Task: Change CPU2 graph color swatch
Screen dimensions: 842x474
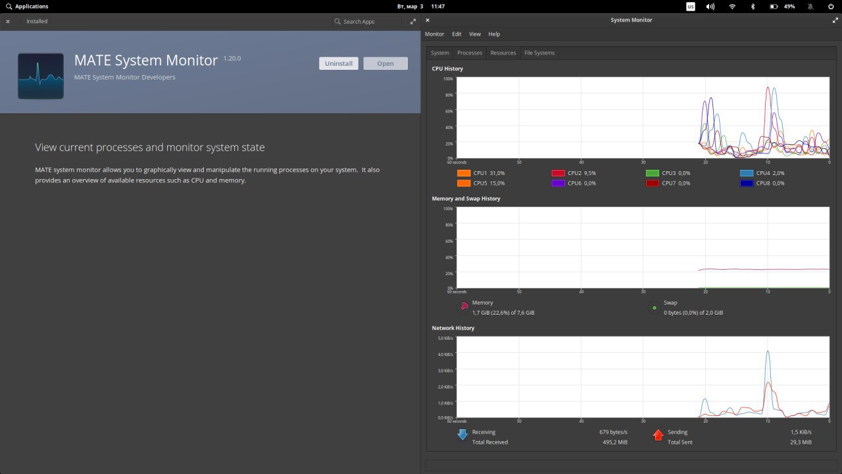Action: tap(558, 173)
